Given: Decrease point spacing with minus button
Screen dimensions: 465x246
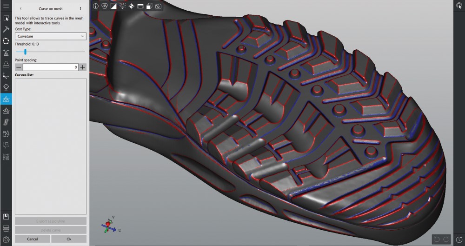Looking at the screenshot, I should [x=19, y=67].
